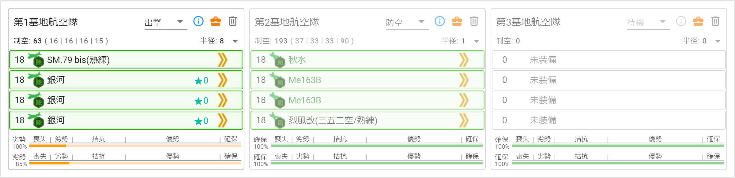Open info icon for 第2基地航空隊

[440, 21]
